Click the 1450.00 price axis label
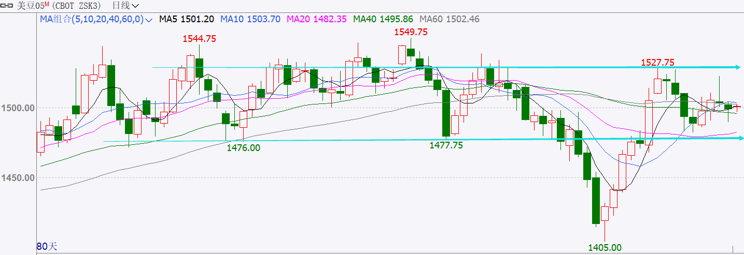Viewport: 744px width, 255px height. (18, 178)
